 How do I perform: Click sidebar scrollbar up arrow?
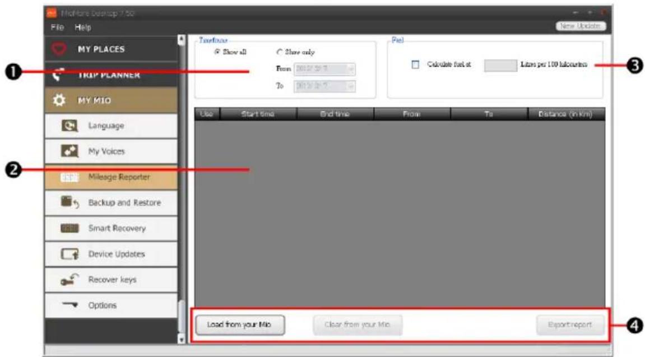pyautogui.click(x=181, y=39)
